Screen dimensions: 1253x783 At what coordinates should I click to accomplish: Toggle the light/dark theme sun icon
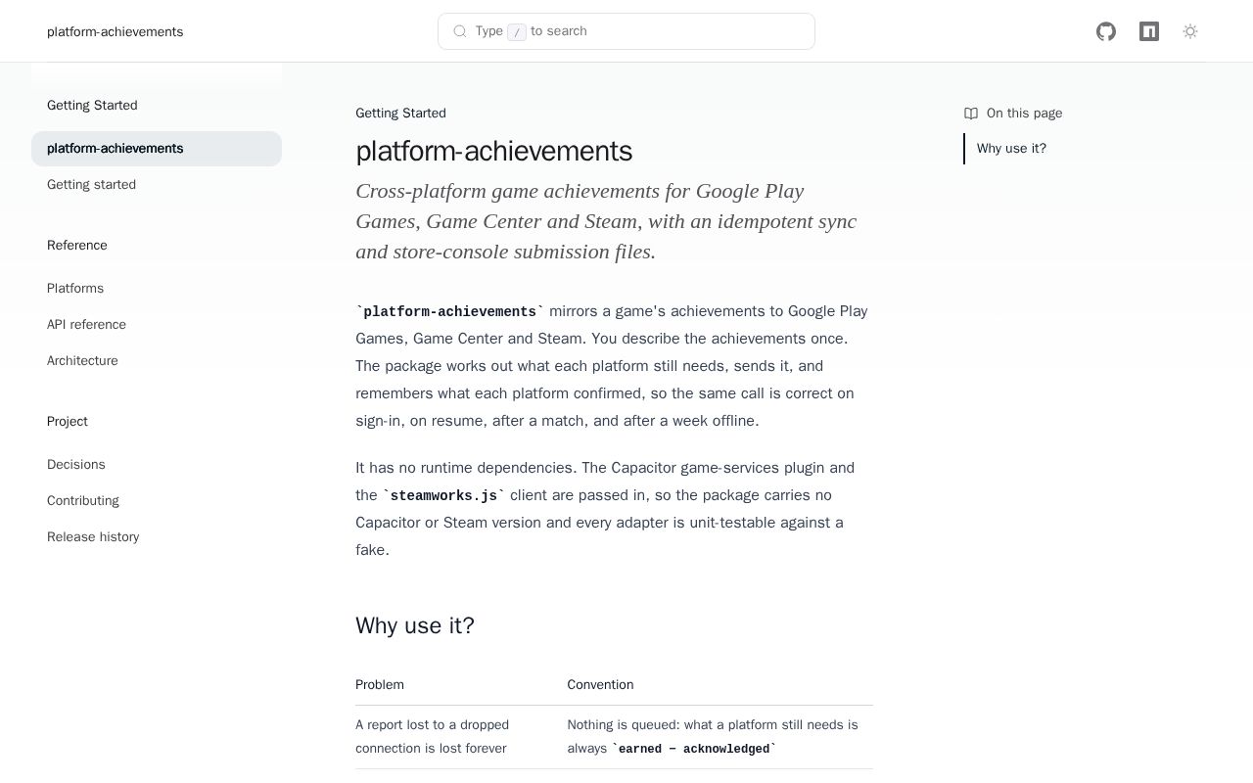pos(1190,31)
